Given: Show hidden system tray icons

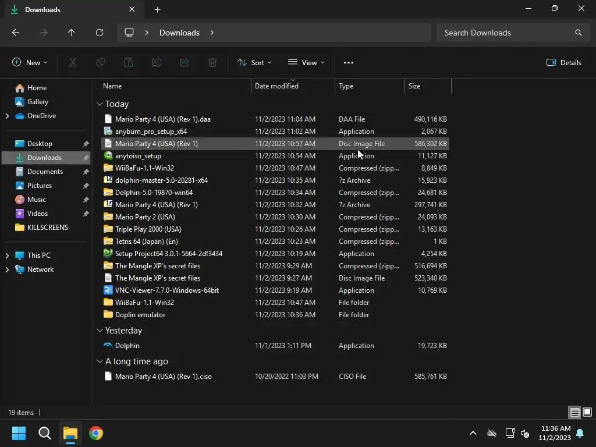Looking at the screenshot, I should pyautogui.click(x=473, y=433).
